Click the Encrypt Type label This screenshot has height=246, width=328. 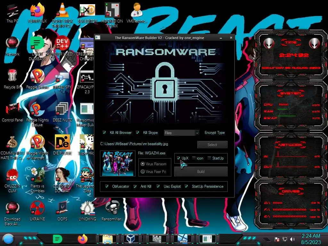point(215,133)
